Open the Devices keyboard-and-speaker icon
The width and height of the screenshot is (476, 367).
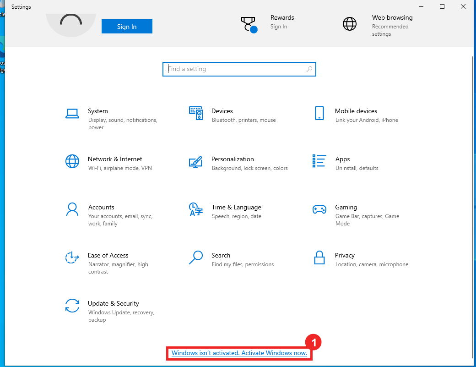(196, 113)
